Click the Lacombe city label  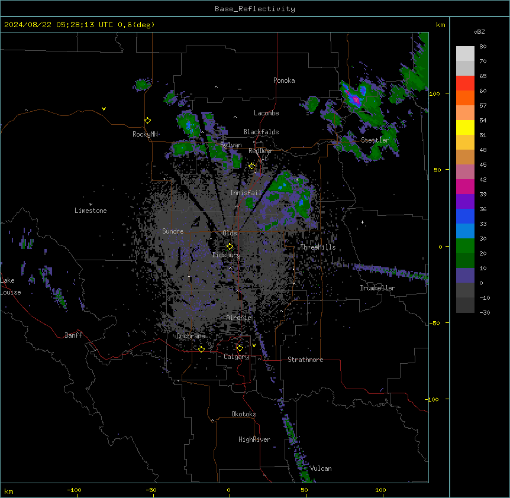pyautogui.click(x=266, y=113)
